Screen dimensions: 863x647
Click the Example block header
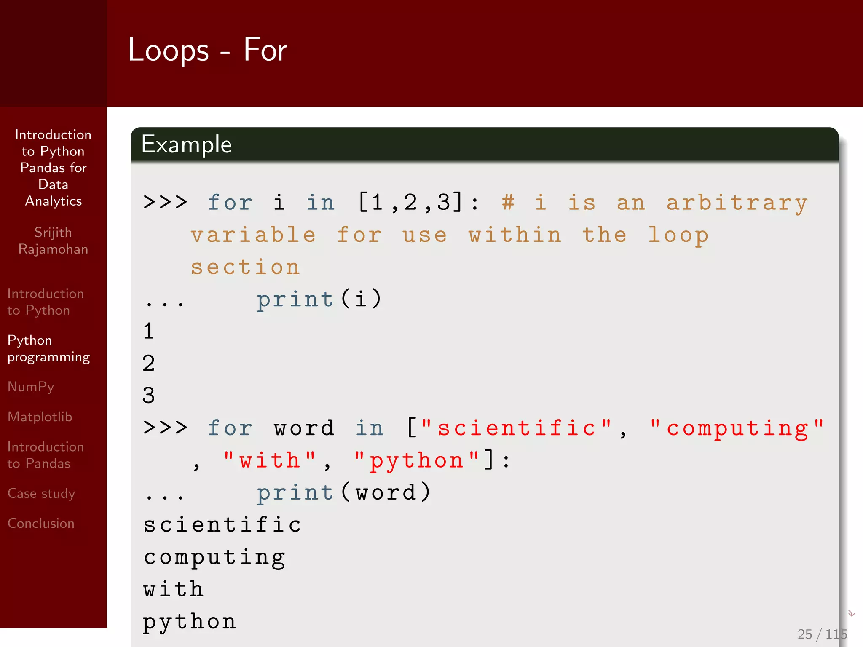[485, 144]
